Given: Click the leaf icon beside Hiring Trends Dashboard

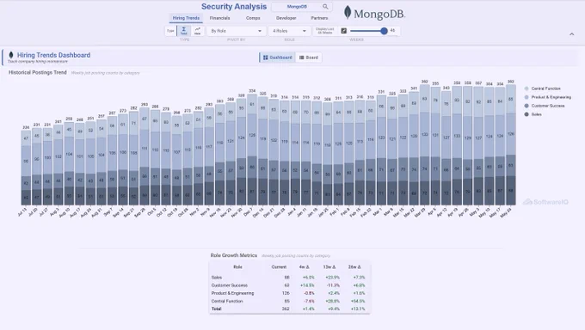Looking at the screenshot, I should click(11, 55).
